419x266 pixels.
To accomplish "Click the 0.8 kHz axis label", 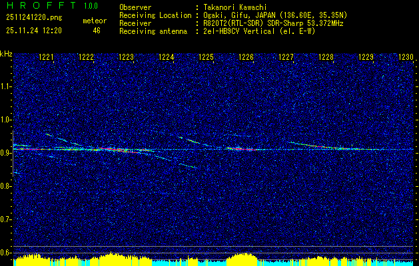I will coord(5,186).
